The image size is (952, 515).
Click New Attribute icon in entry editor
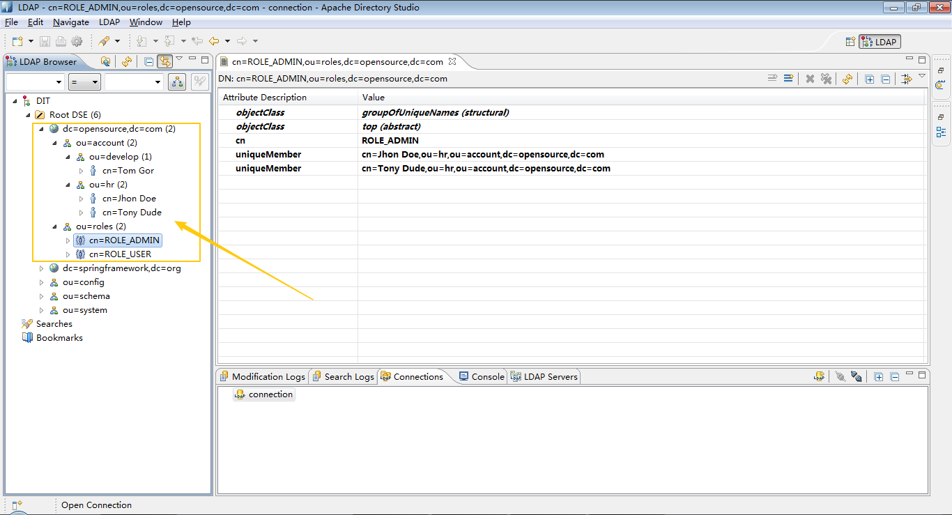pyautogui.click(x=788, y=79)
